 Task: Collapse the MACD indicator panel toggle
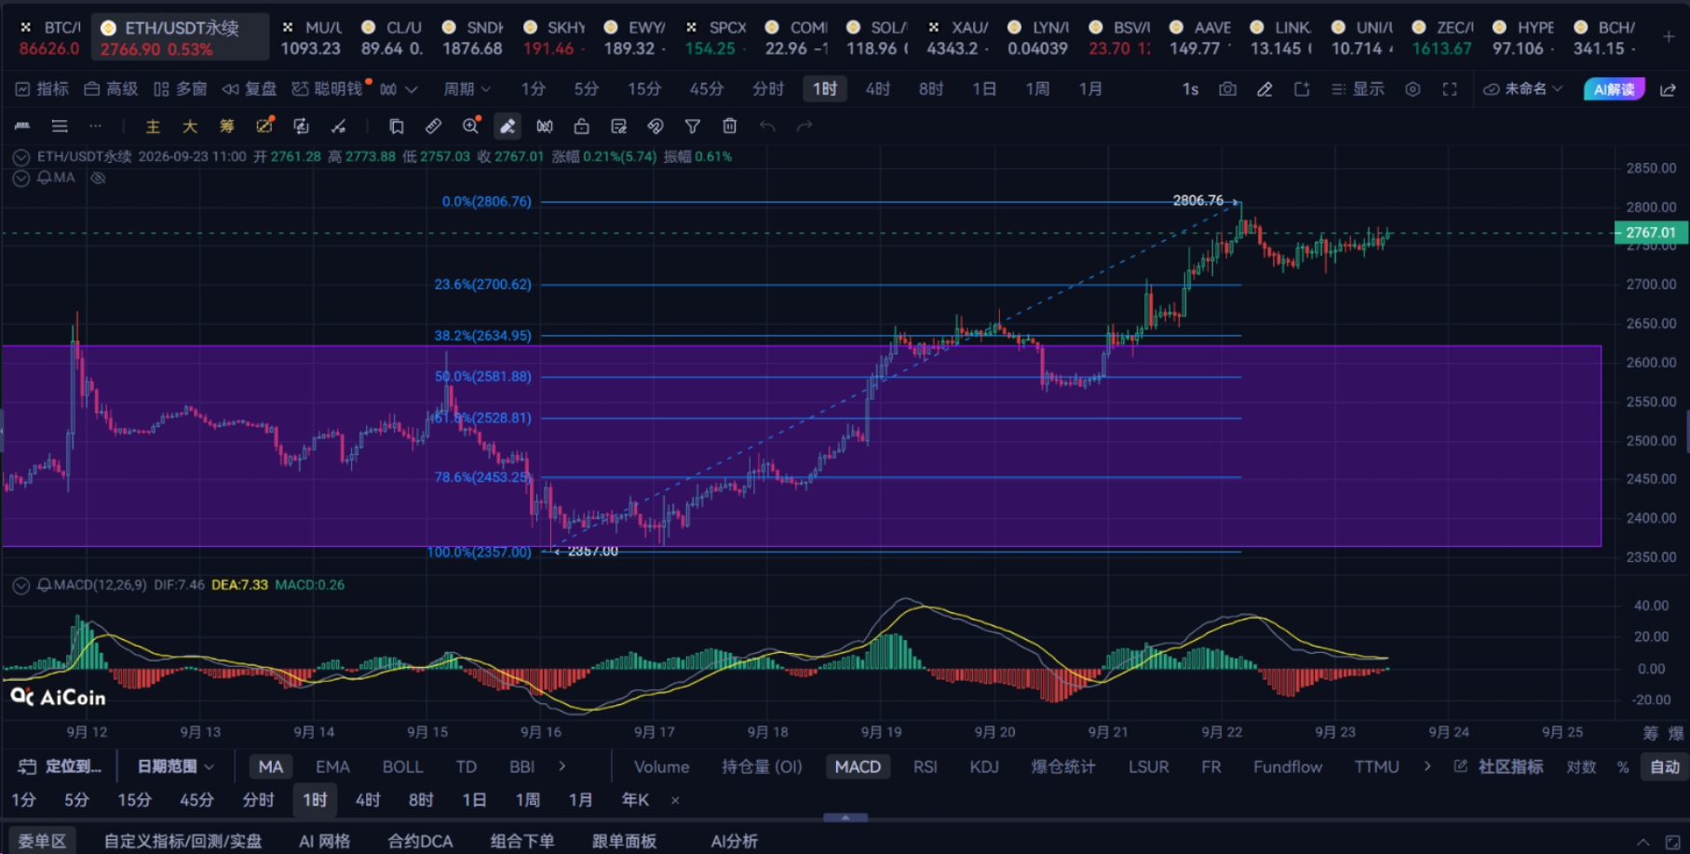coord(20,585)
